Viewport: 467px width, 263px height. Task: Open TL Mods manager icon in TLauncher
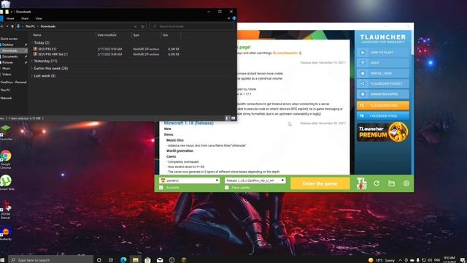tap(362, 183)
